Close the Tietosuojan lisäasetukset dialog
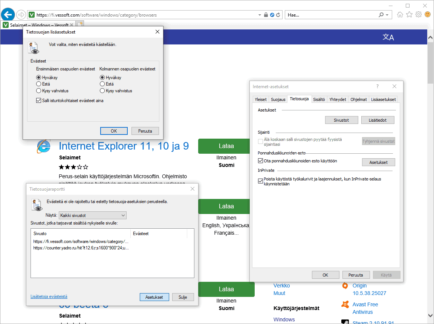The width and height of the screenshot is (434, 324). point(157,32)
